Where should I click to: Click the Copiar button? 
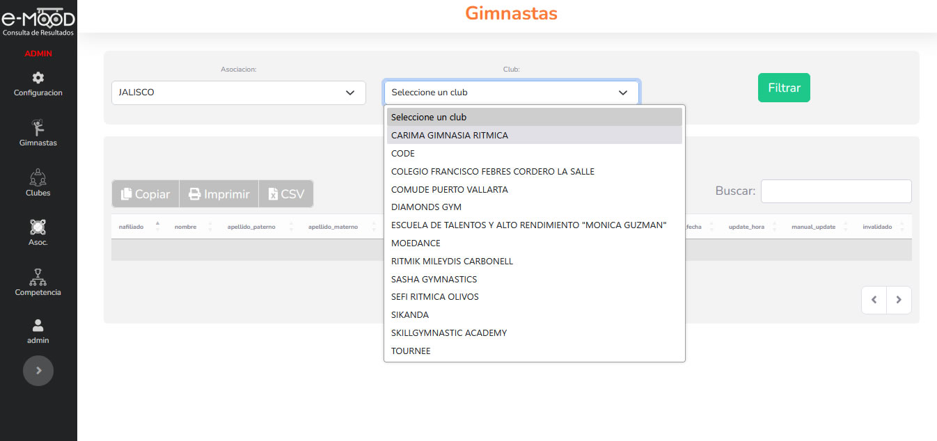[145, 194]
